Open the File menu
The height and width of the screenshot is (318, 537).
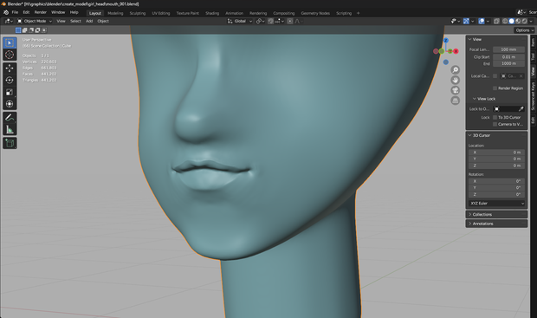click(15, 12)
